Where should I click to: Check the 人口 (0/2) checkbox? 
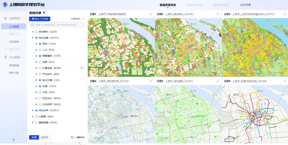(40, 50)
